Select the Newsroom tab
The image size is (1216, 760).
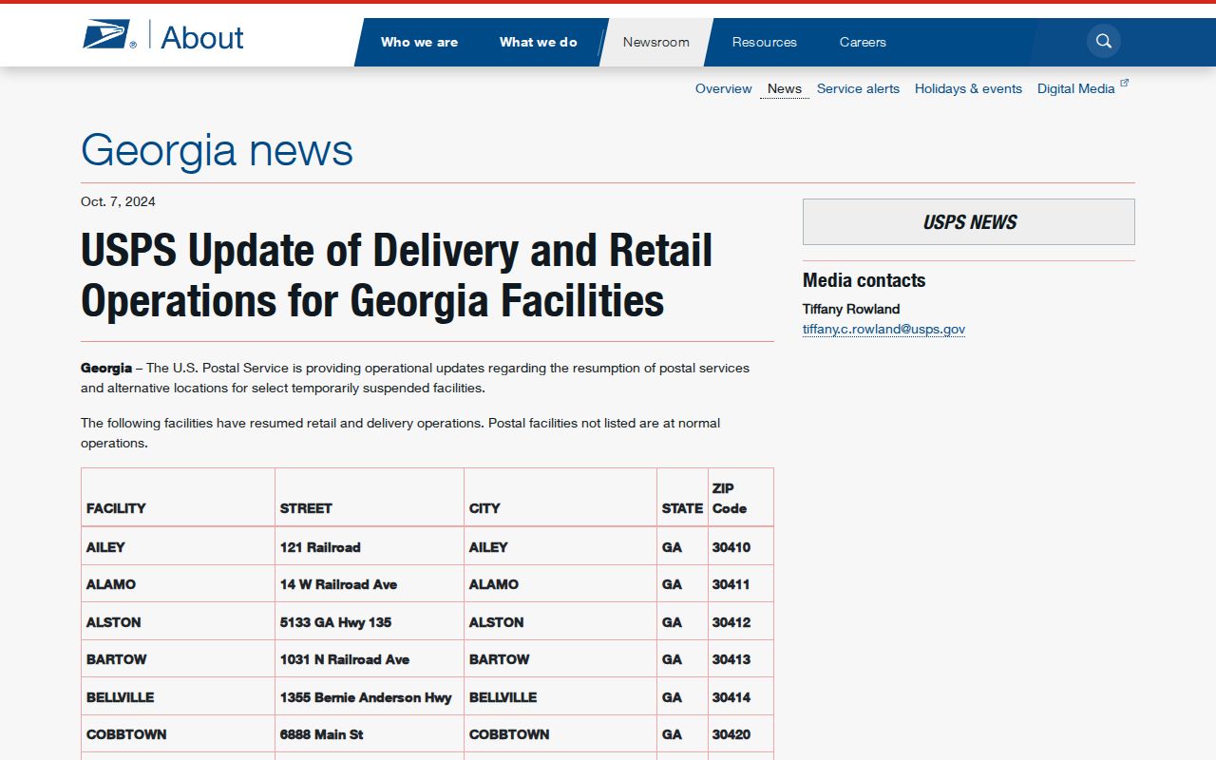pos(656,42)
